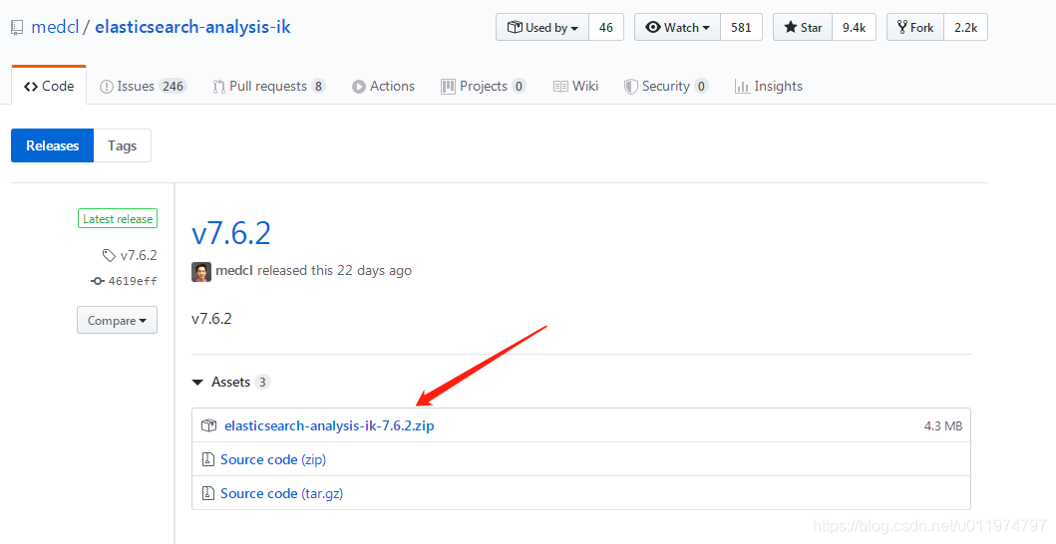Screen dimensions: 1056x544
Task: Click the Issues tab circle icon
Action: (x=107, y=87)
